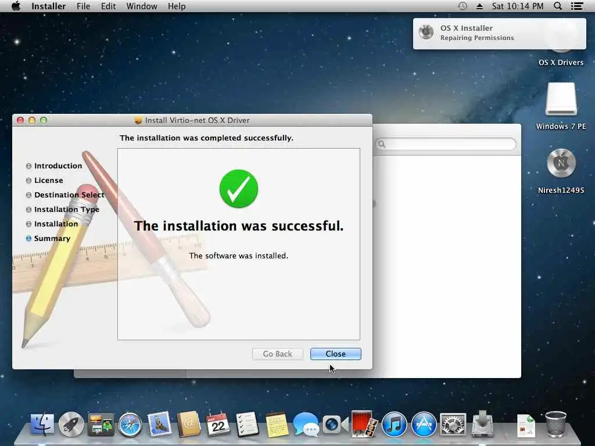Click OS X Installer notification banner

pos(499,33)
